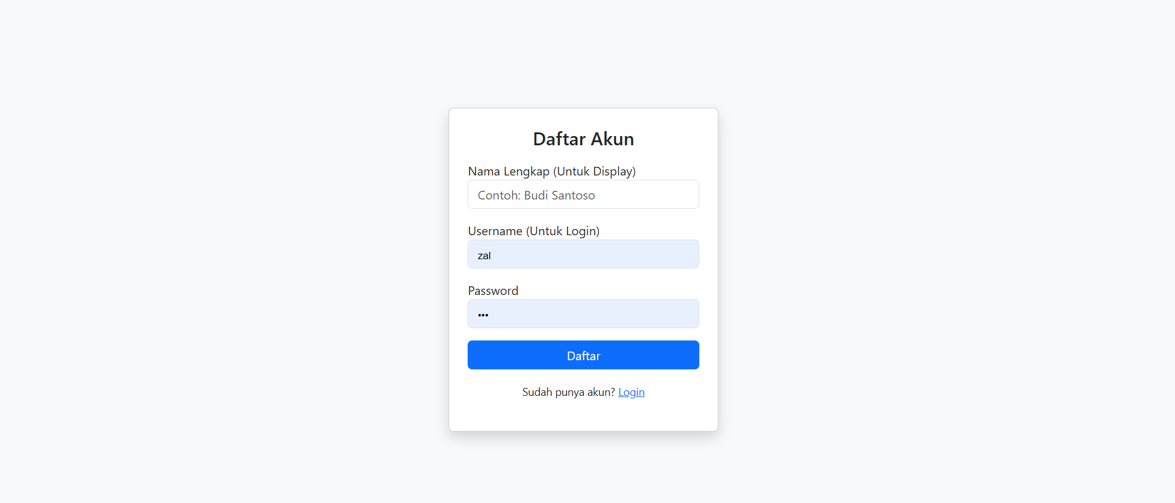The height and width of the screenshot is (503, 1175).
Task: Click the Nama Lengkap input field
Action: click(x=583, y=195)
